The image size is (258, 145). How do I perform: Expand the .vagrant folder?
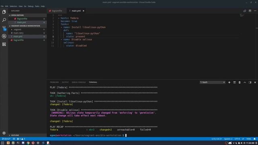pyautogui.click(x=27, y=29)
